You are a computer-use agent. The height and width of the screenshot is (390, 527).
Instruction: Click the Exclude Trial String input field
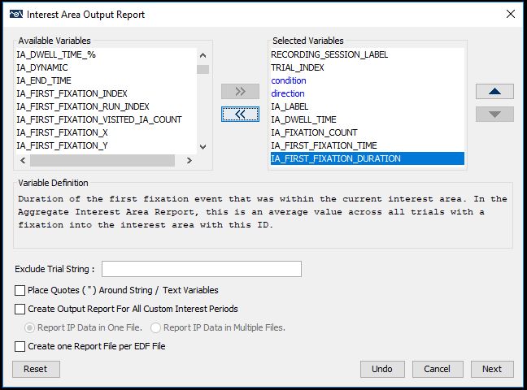pos(202,269)
